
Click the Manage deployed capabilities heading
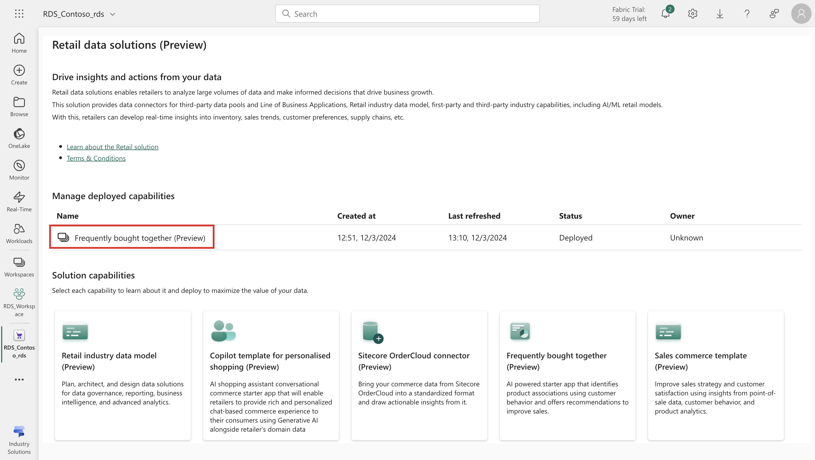tap(113, 196)
